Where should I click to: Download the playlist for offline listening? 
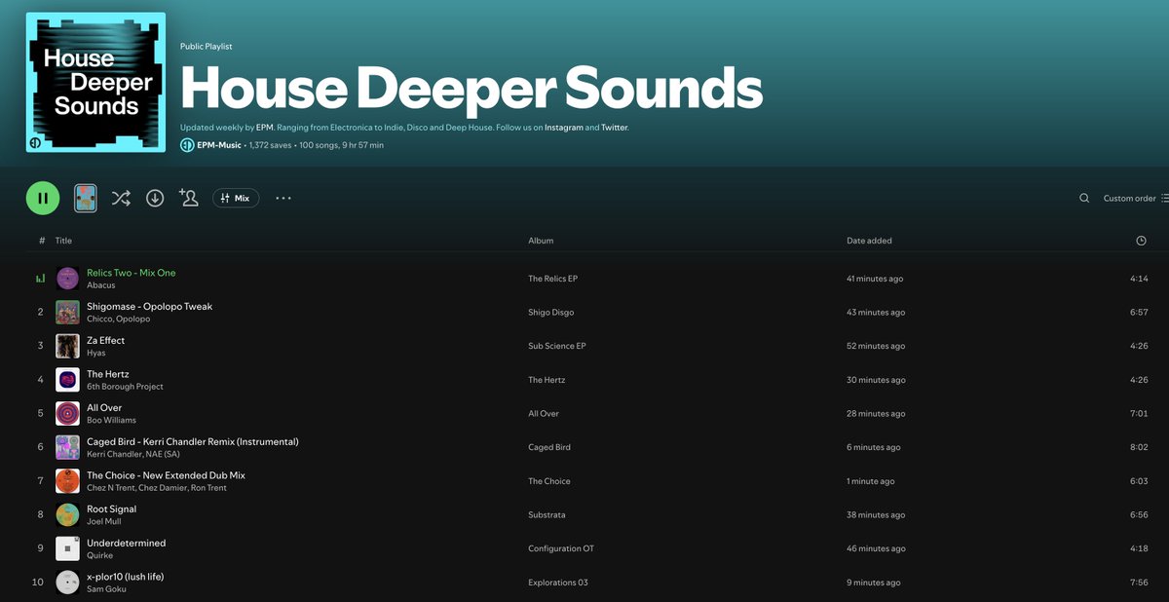pos(155,198)
